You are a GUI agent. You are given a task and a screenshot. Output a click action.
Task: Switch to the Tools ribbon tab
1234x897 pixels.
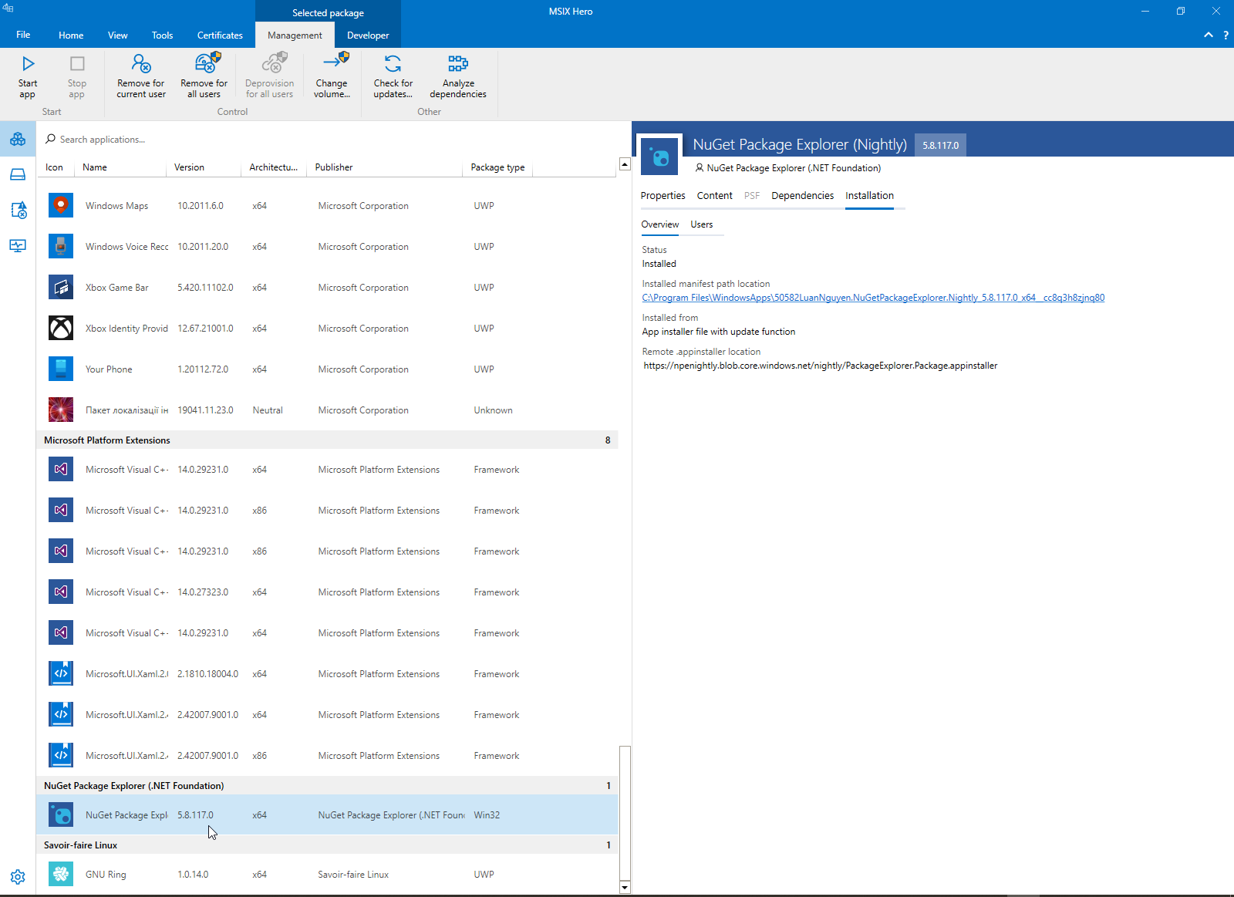tap(162, 35)
